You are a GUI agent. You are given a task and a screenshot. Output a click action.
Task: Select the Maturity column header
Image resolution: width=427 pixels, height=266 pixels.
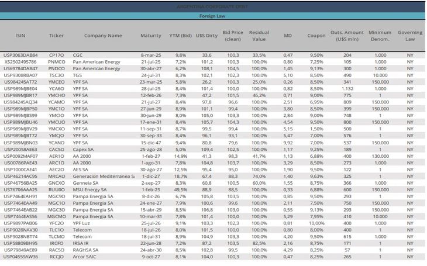151,35
